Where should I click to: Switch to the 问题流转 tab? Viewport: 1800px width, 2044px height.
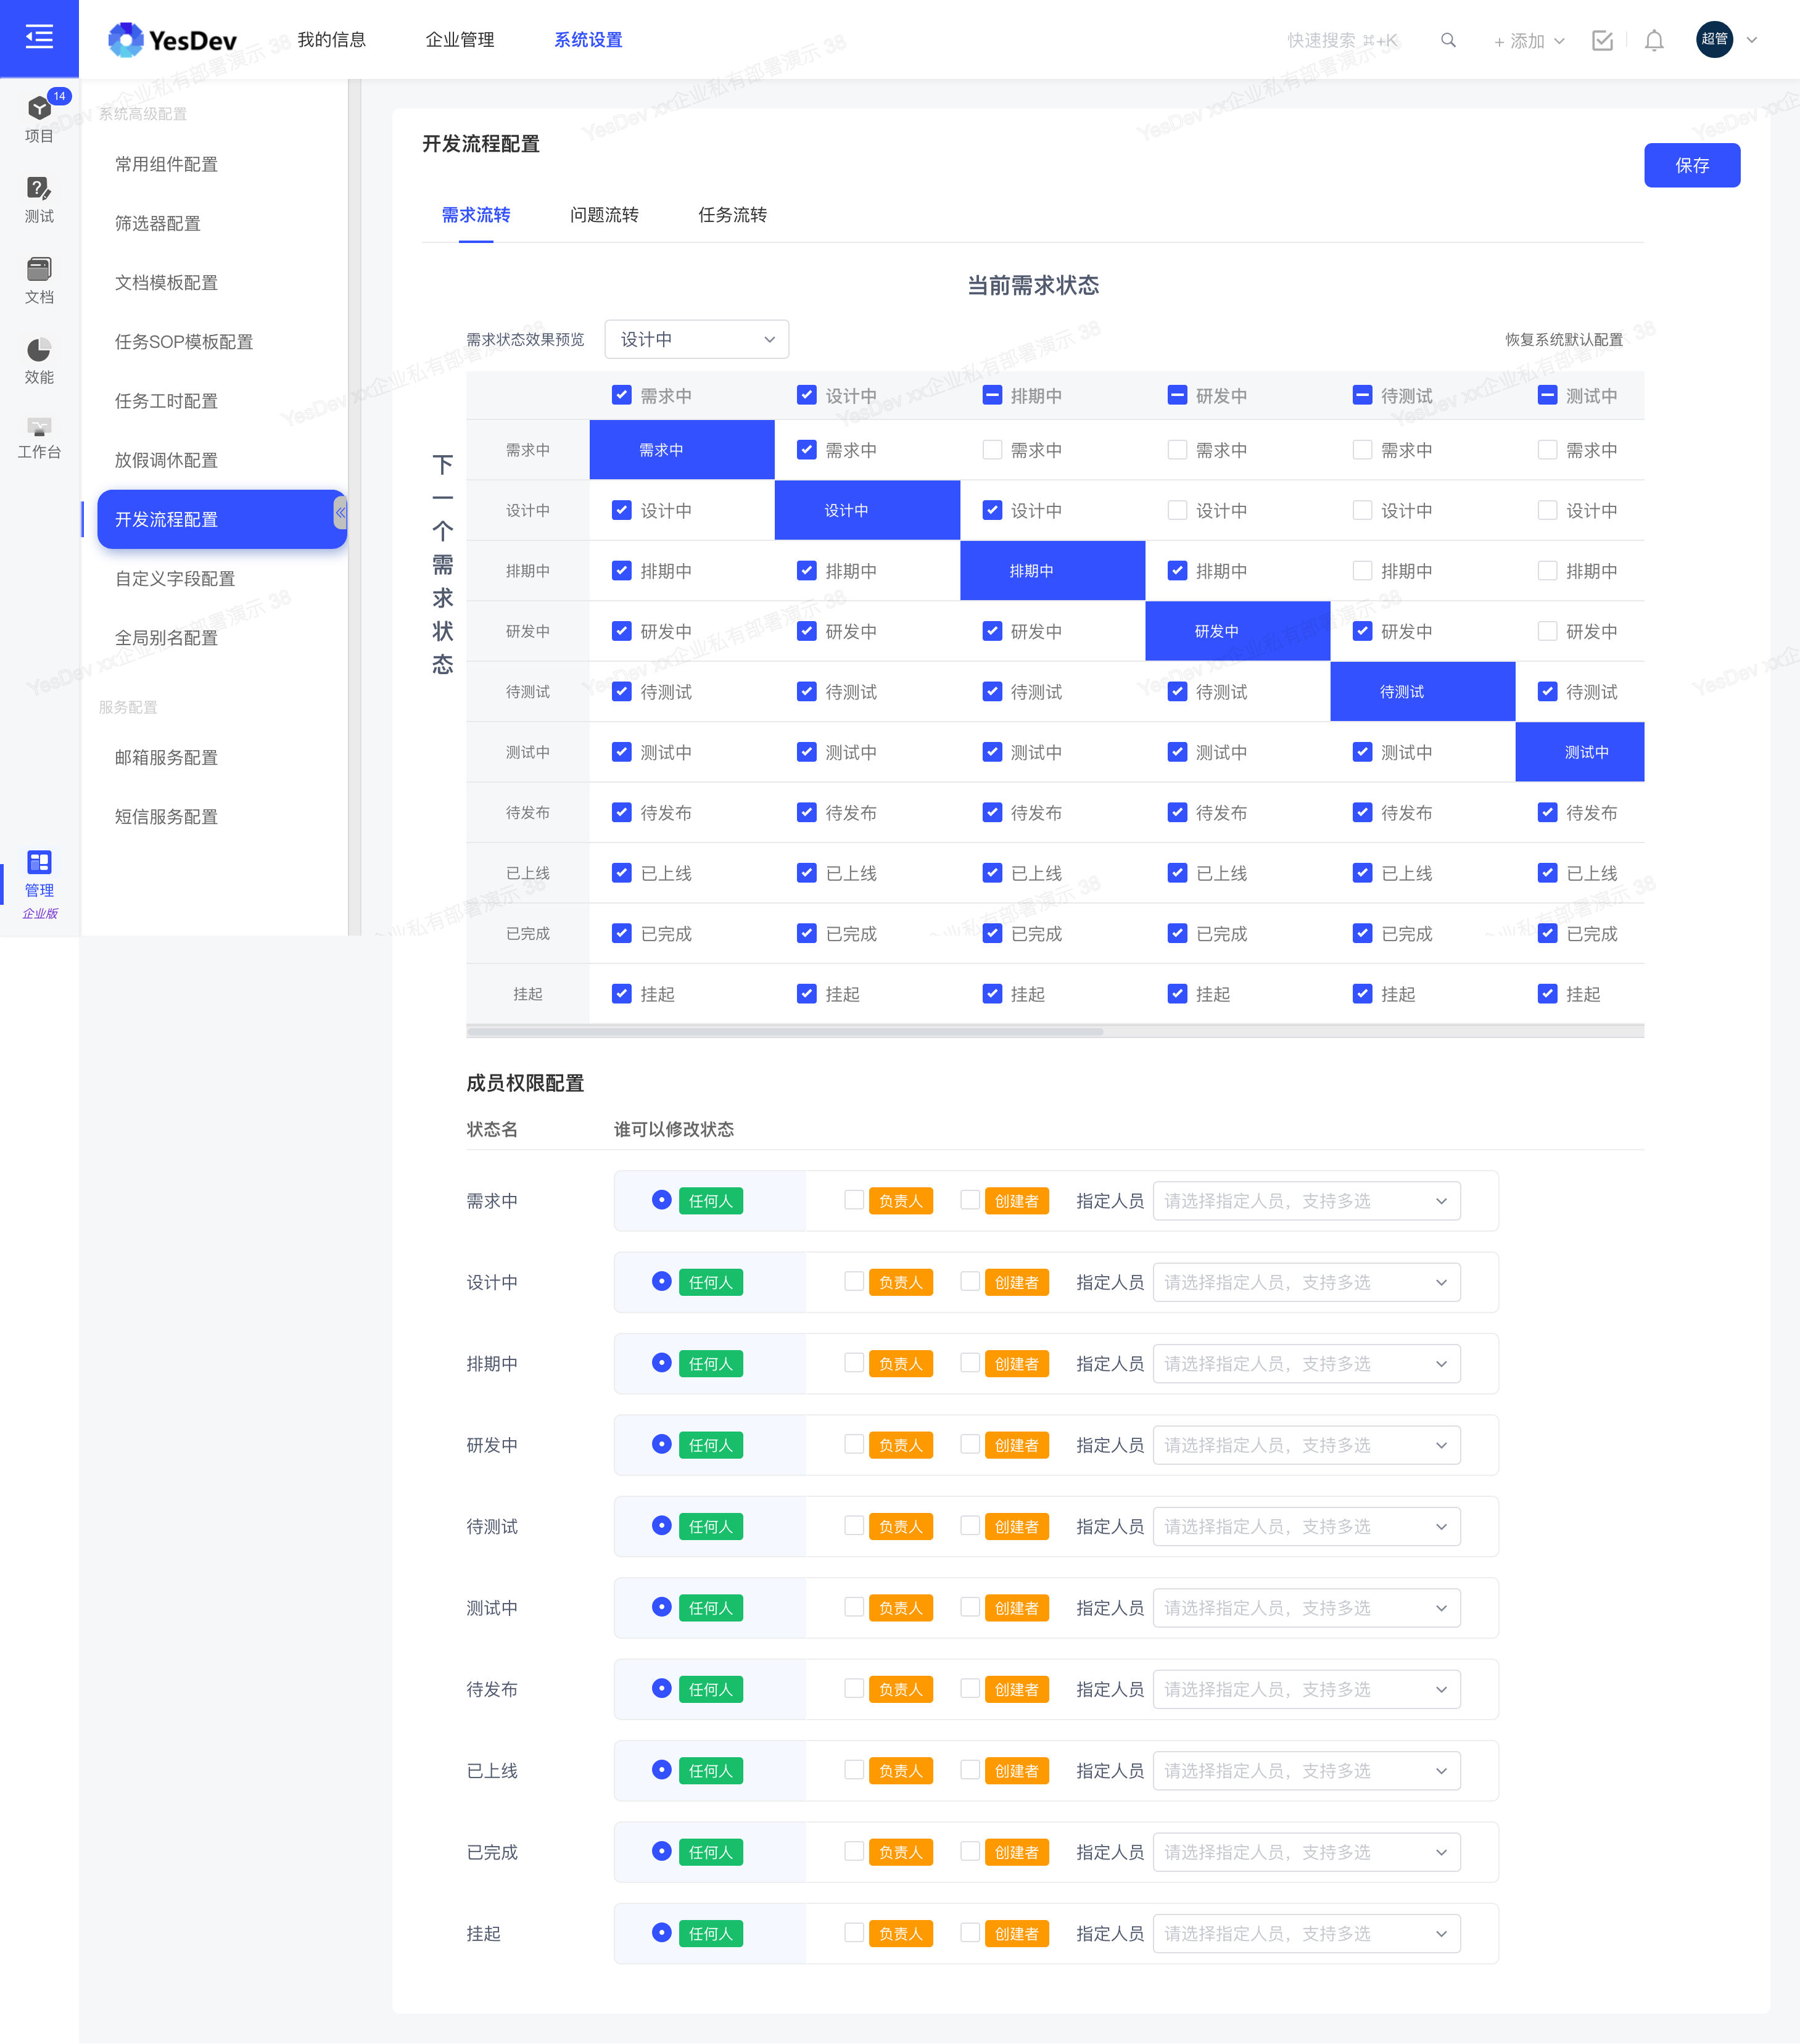604,215
